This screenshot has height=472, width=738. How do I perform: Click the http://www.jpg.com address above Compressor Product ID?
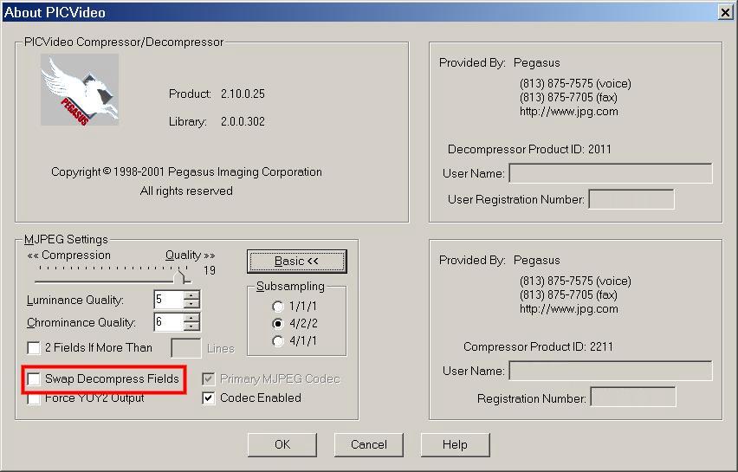[x=569, y=309]
